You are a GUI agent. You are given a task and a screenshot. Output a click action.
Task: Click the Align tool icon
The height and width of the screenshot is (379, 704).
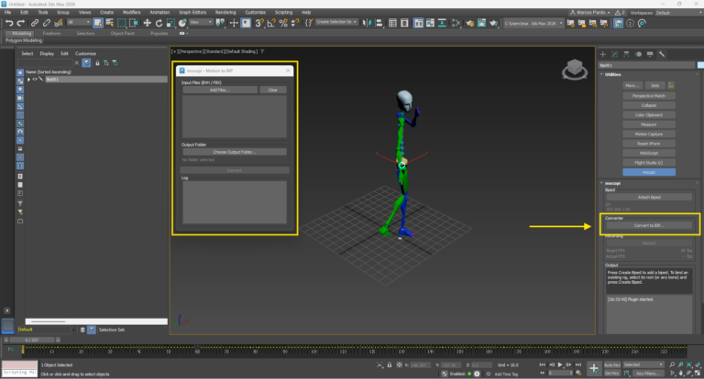[x=379, y=23]
